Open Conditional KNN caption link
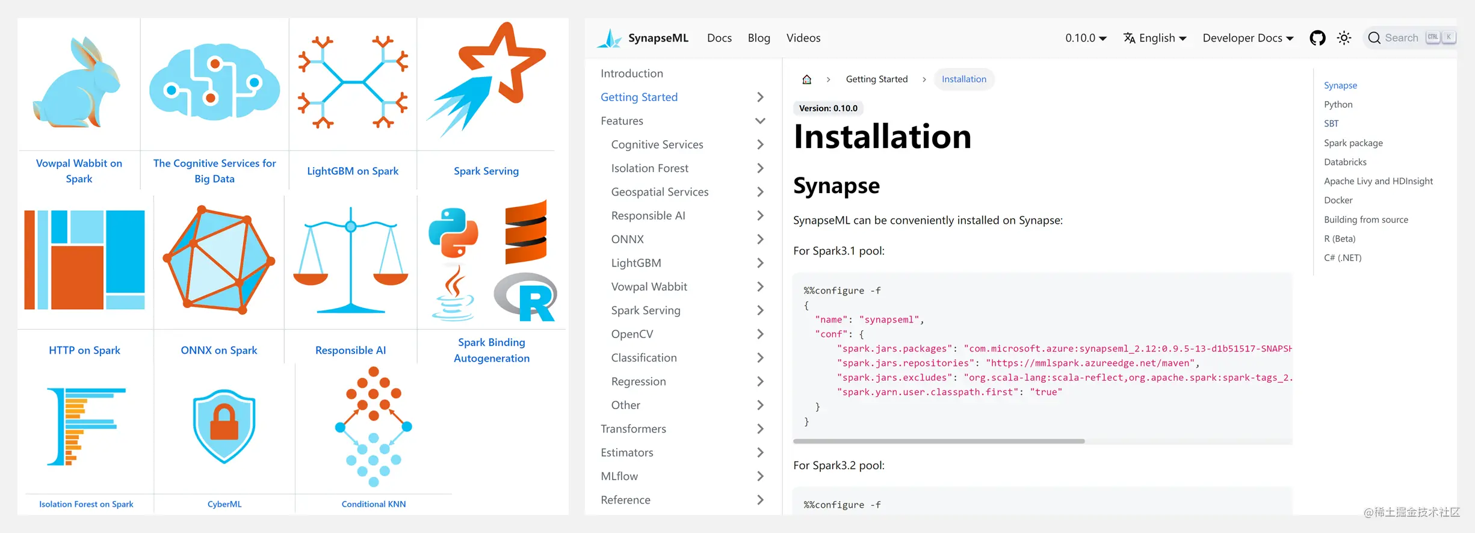The image size is (1475, 533). [x=373, y=504]
